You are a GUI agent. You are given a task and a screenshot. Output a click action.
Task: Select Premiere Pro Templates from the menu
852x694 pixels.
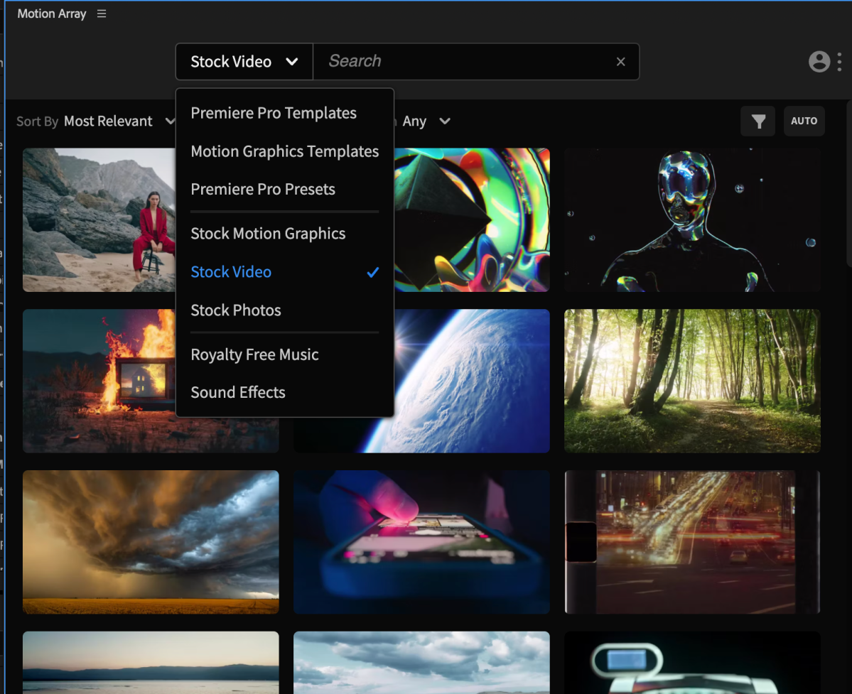pyautogui.click(x=274, y=113)
